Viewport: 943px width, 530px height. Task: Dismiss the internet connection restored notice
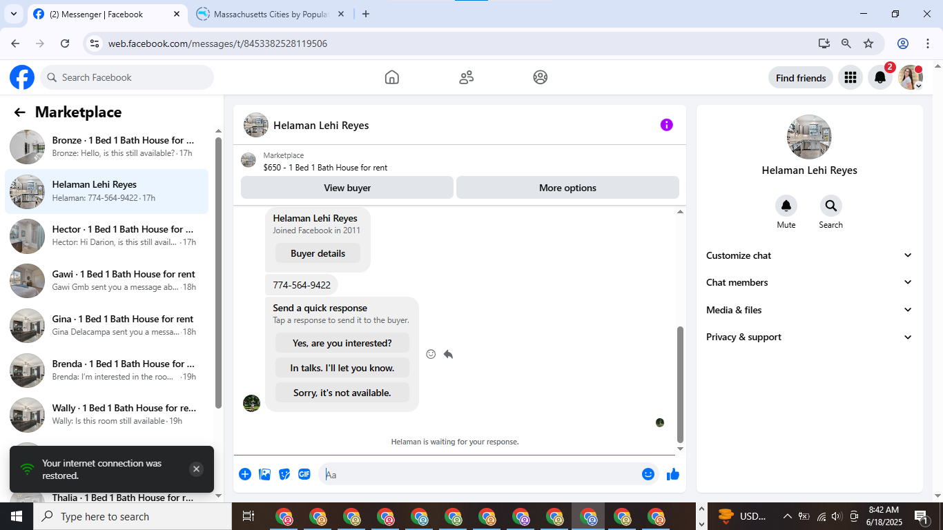click(x=196, y=469)
